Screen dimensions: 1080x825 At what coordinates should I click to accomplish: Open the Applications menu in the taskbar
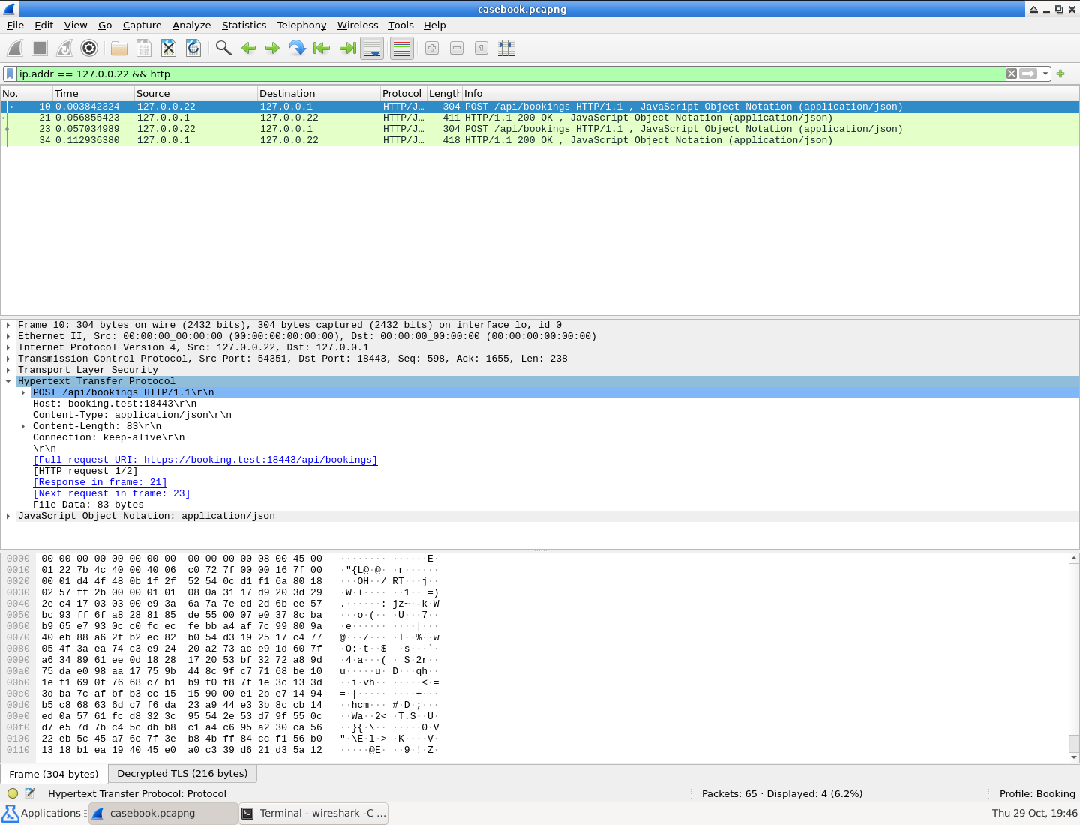[43, 814]
